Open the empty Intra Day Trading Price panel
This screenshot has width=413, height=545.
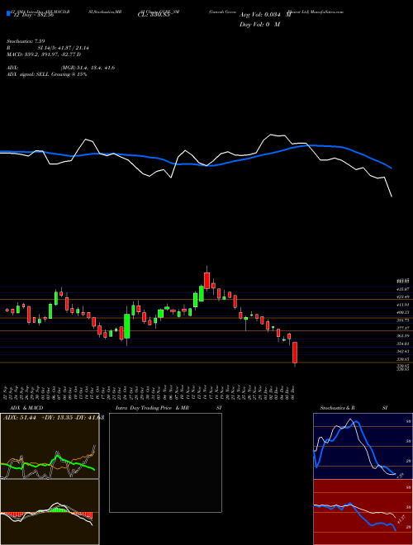tap(165, 462)
